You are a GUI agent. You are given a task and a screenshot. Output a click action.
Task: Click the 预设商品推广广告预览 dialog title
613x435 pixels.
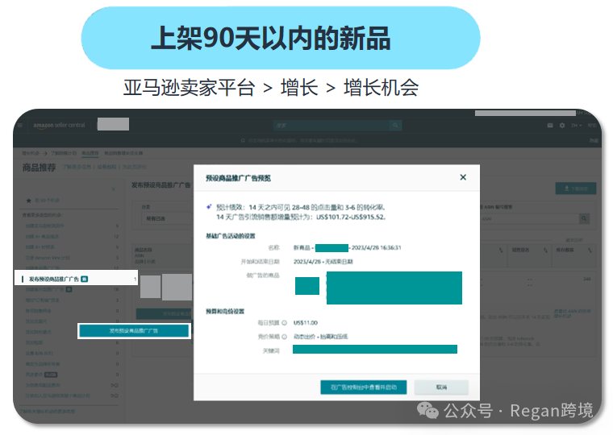[x=239, y=178]
